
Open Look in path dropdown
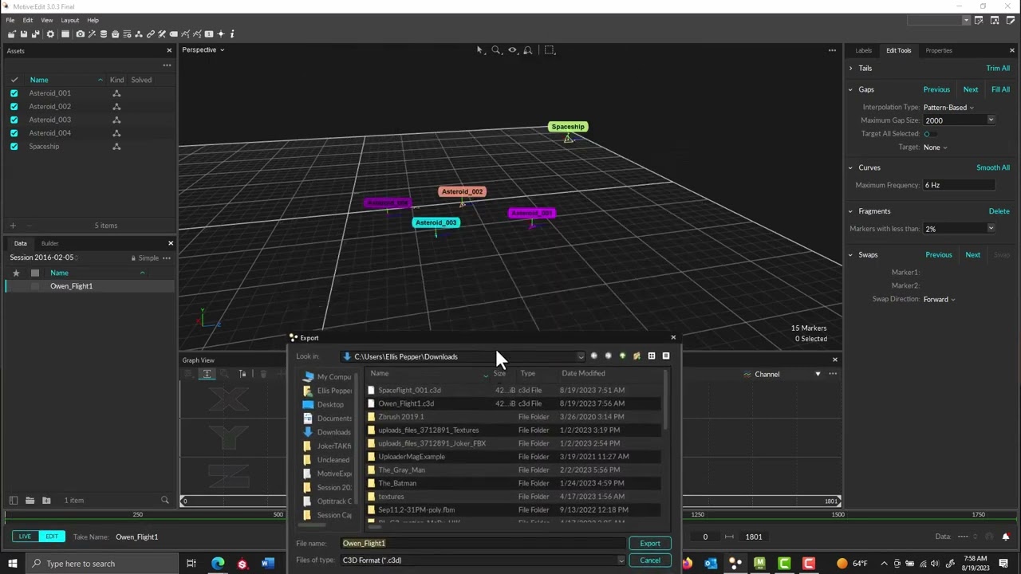(581, 356)
